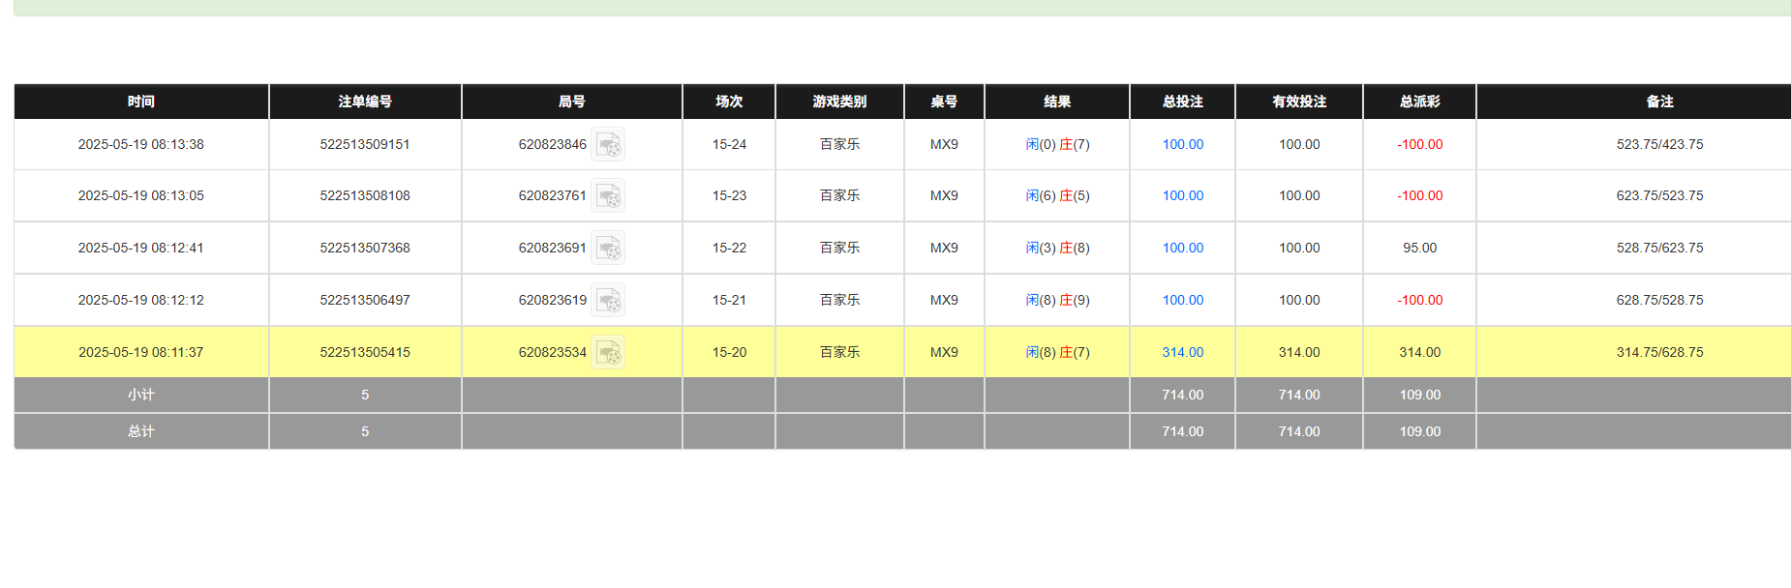Click the 有效投注 column header
The image size is (1791, 588).
click(x=1298, y=102)
